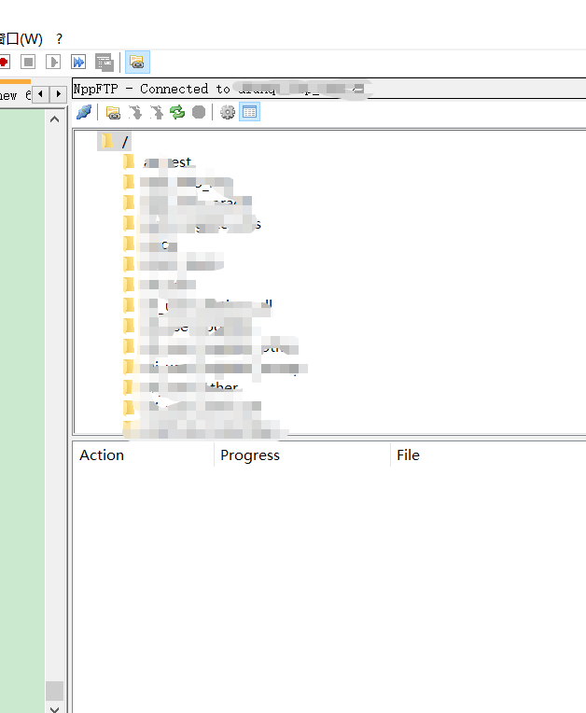Click the Action column header

[x=143, y=455]
